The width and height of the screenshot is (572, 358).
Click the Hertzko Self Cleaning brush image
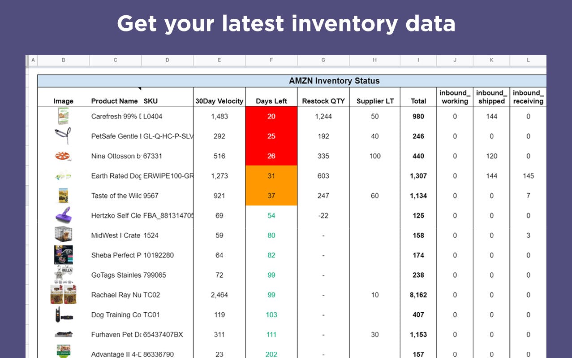click(x=63, y=215)
